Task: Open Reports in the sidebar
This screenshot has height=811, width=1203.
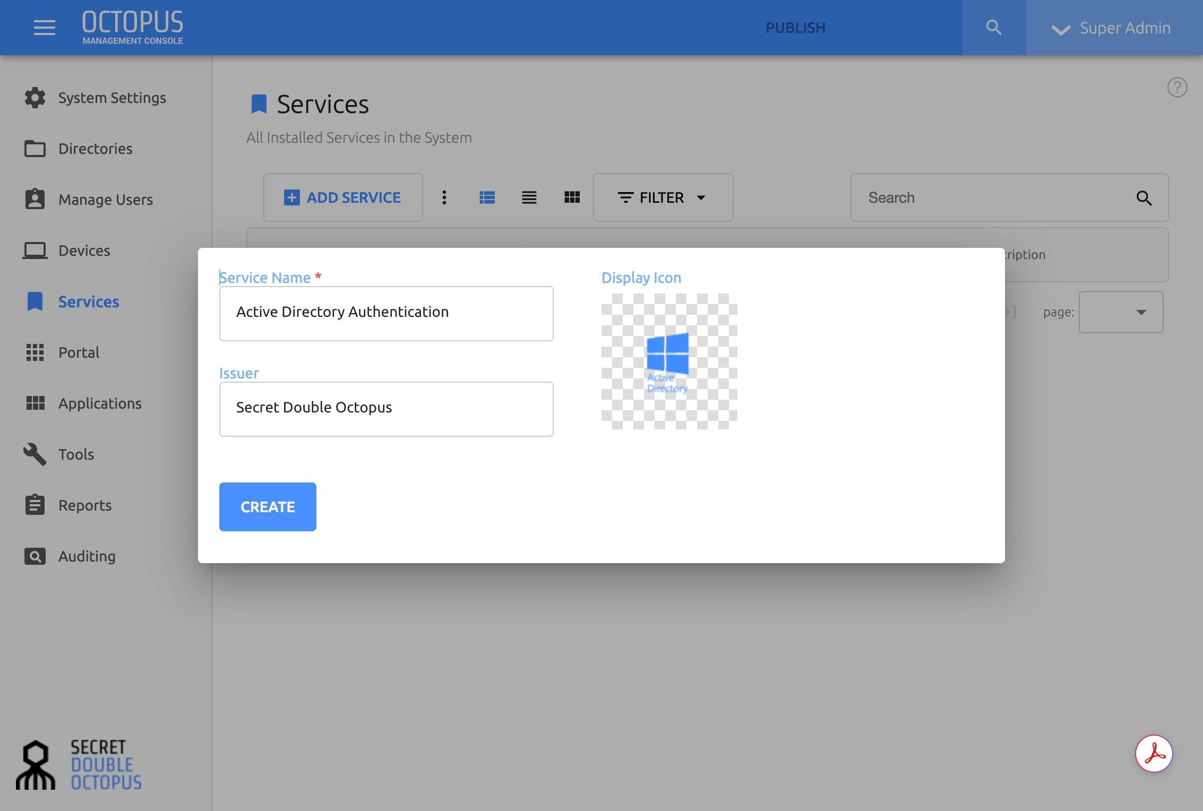Action: [x=69, y=505]
